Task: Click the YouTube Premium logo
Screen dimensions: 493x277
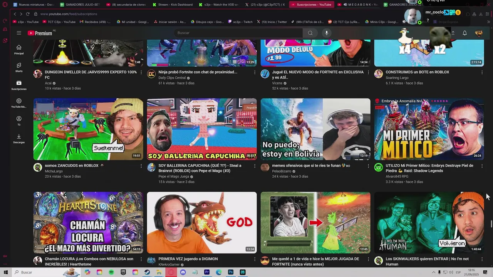Action: (x=40, y=33)
